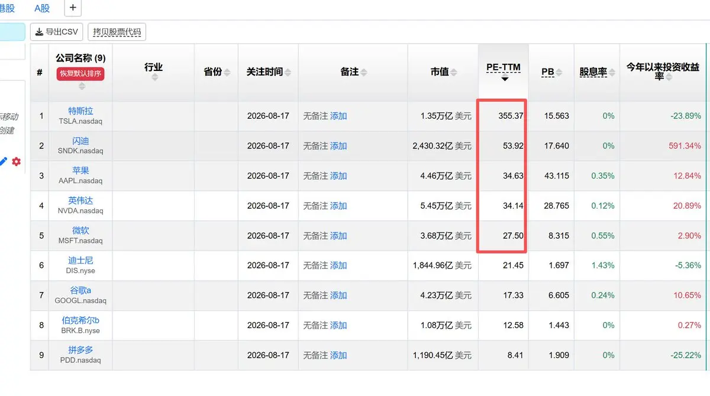Select the GOOGL.nasdaq ticker text
This screenshot has width=710, height=396.
click(x=80, y=300)
